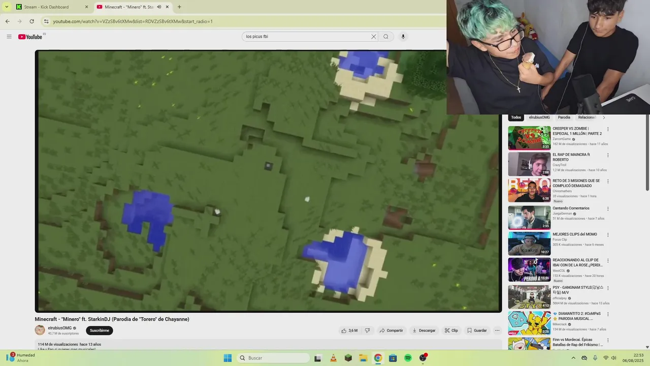The image size is (650, 366).
Task: Open the YouTube guide hamburger menu
Action: pyautogui.click(x=9, y=37)
